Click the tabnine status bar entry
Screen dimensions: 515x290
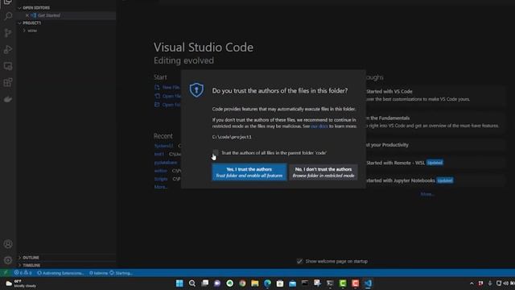[x=98, y=273]
